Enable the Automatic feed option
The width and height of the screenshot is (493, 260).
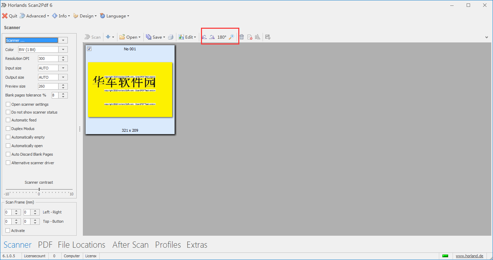[x=8, y=120]
